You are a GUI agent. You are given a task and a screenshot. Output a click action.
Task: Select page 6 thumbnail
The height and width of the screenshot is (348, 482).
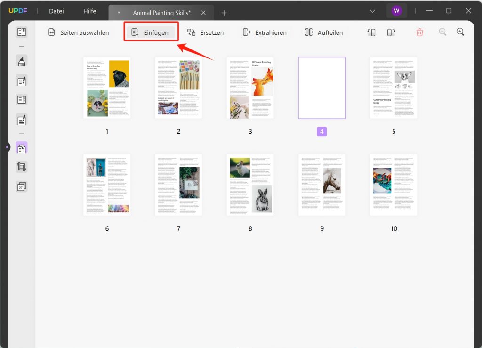click(107, 185)
